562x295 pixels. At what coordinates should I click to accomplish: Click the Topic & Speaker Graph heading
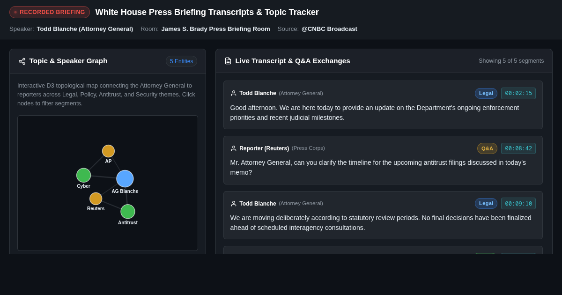[x=68, y=61]
